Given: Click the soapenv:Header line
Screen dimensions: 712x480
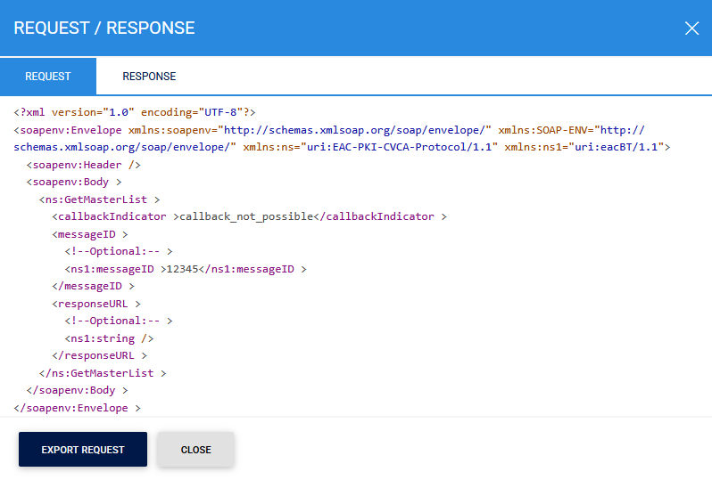Looking at the screenshot, I should click(x=84, y=165).
